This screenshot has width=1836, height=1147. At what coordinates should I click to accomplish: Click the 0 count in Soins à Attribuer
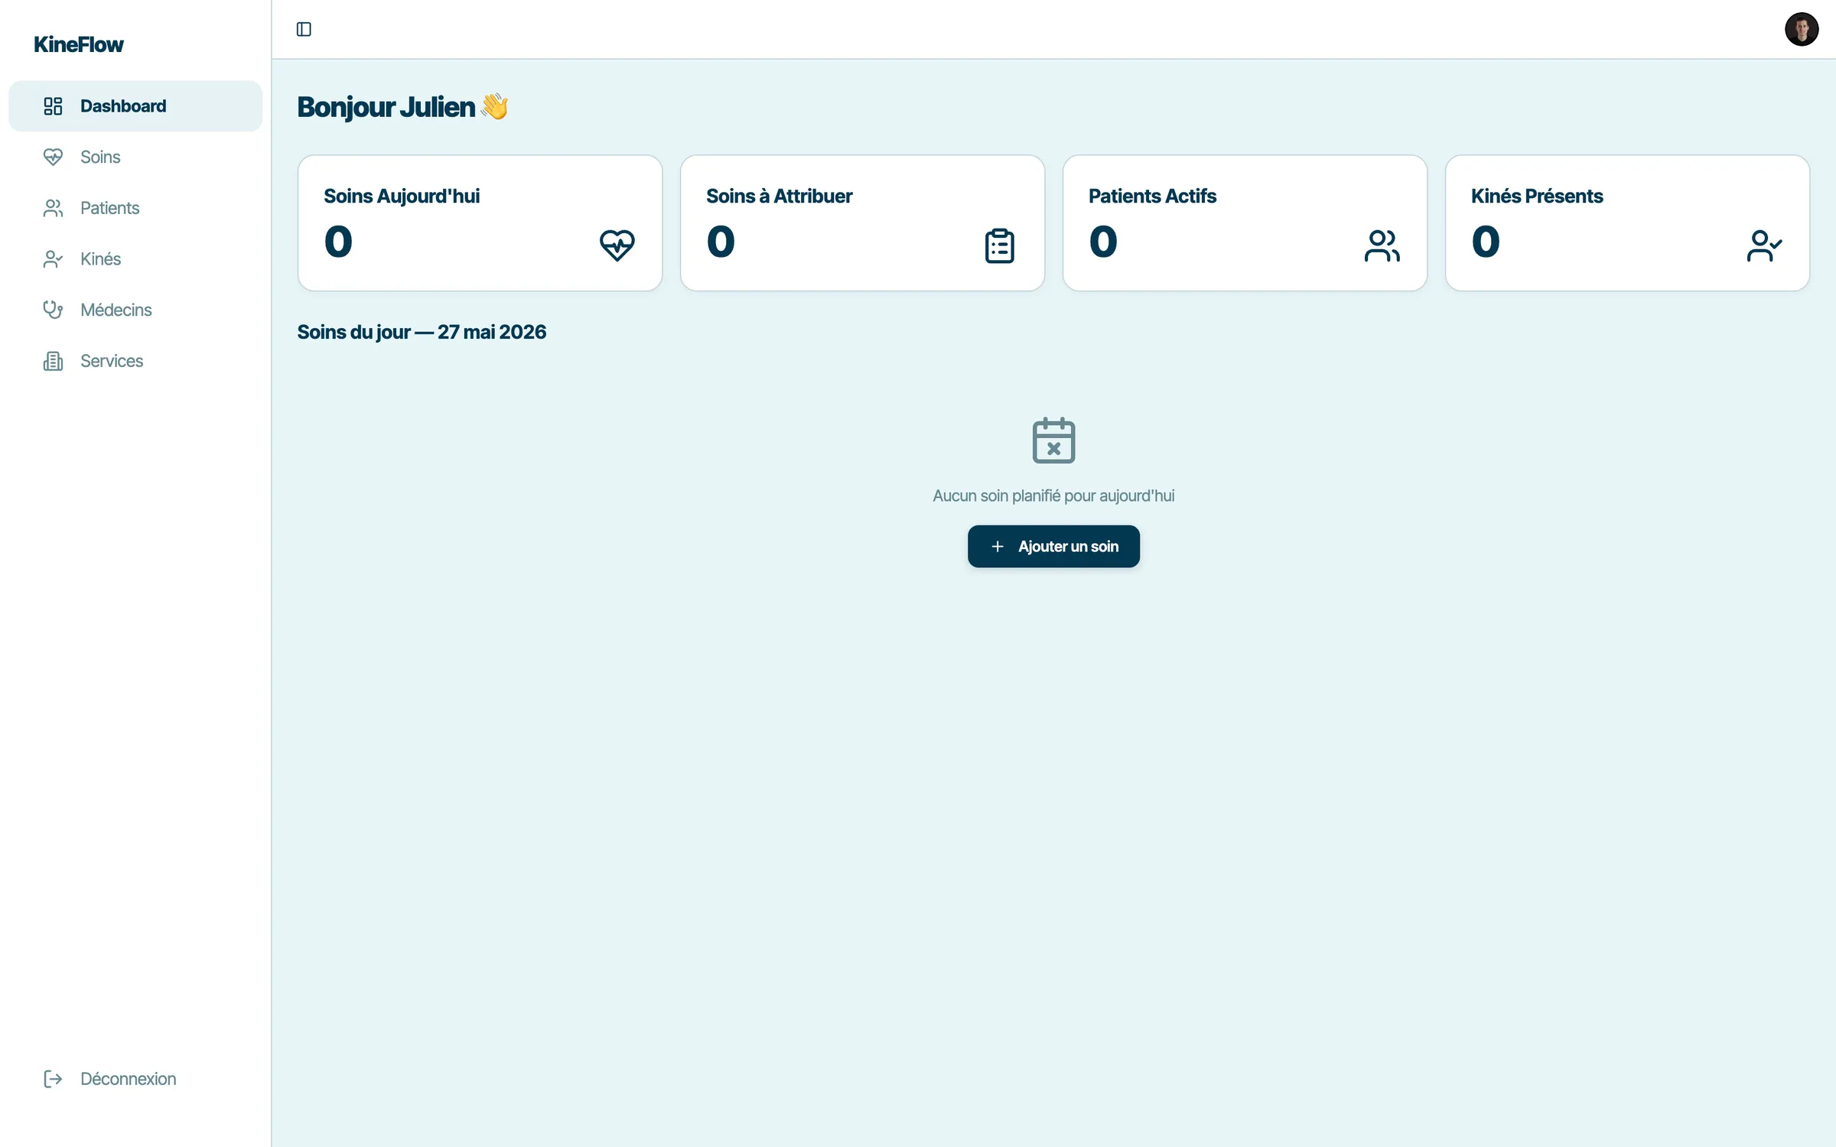(721, 242)
